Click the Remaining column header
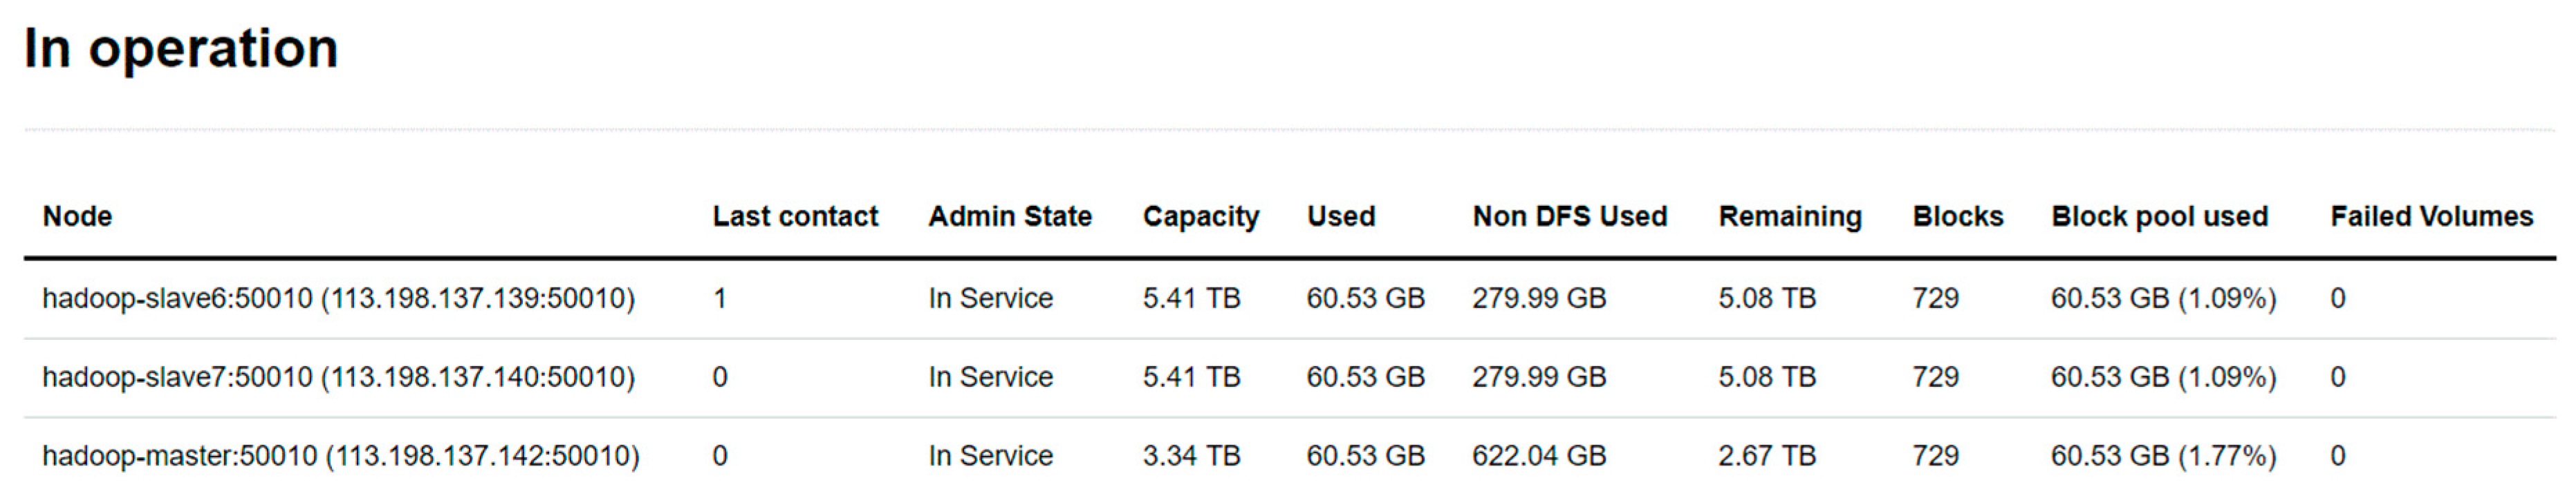Image resolution: width=2576 pixels, height=487 pixels. (x=1790, y=216)
